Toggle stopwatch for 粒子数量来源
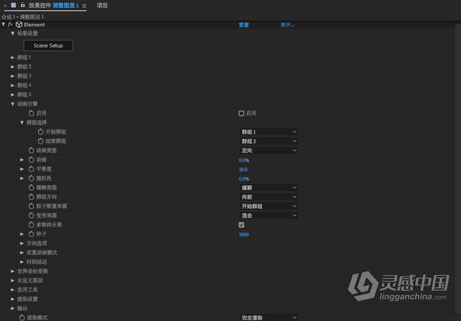Image resolution: width=461 pixels, height=321 pixels. pyautogui.click(x=32, y=206)
